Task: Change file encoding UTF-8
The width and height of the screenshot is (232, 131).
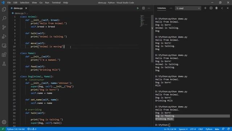Action: point(193,129)
